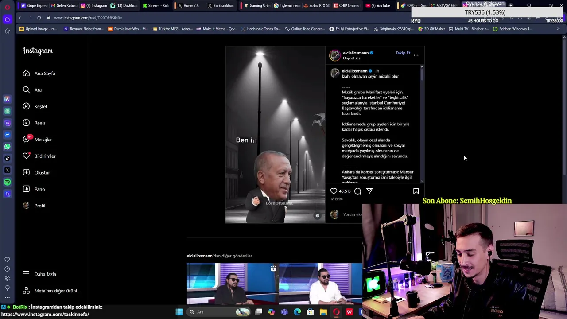Open Meta'nın diğer ürünleri link

(x=52, y=291)
